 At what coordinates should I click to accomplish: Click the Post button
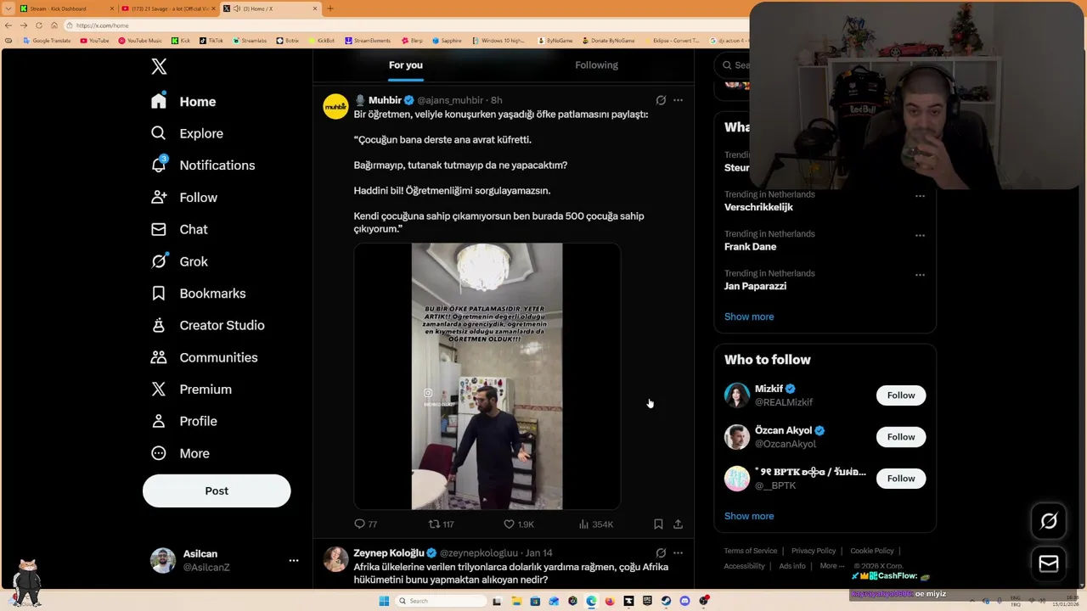217,490
